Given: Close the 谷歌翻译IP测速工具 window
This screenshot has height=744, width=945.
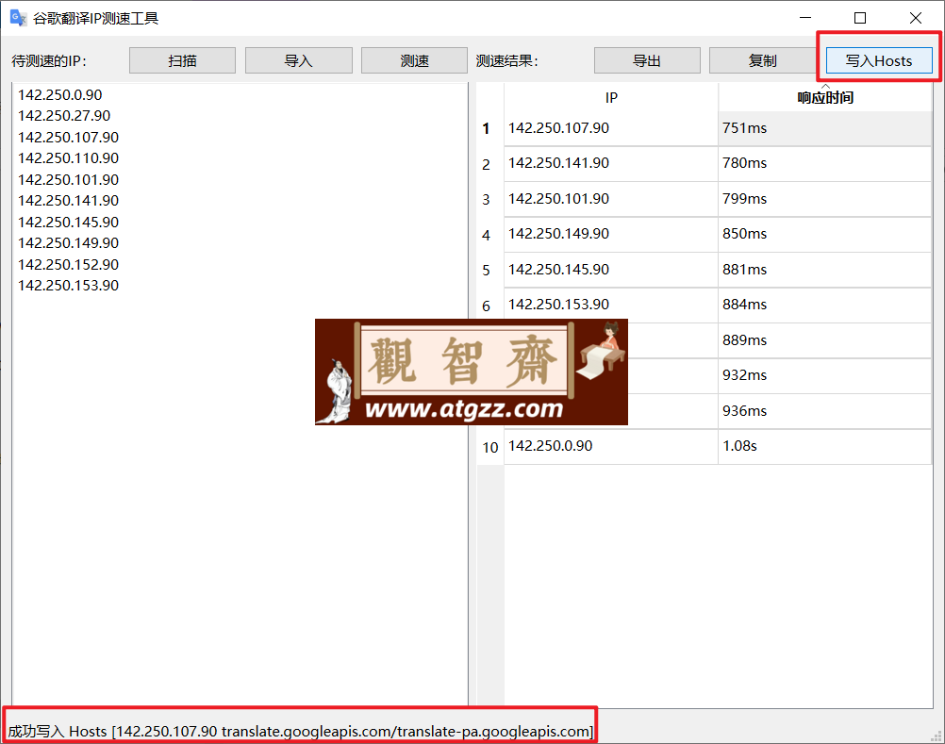Looking at the screenshot, I should click(x=916, y=18).
